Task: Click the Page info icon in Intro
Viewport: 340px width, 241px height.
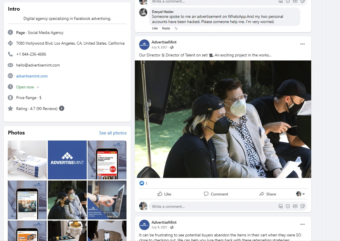Action: click(10, 32)
